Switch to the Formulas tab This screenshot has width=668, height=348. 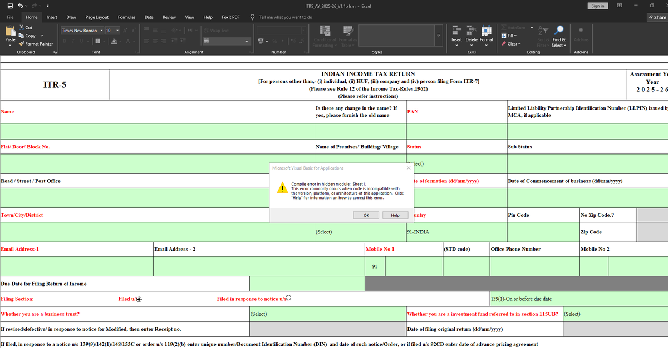coord(126,17)
